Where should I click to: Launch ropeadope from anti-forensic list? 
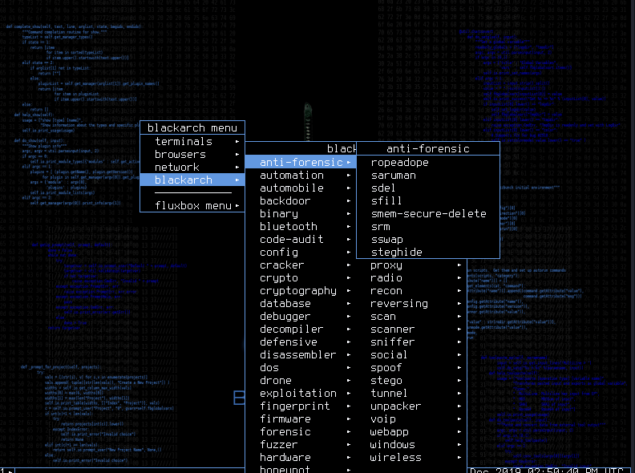(428, 163)
